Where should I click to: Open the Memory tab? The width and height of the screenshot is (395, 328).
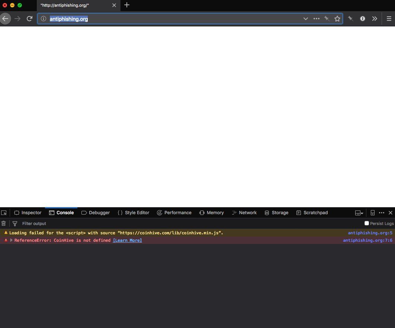(x=212, y=213)
